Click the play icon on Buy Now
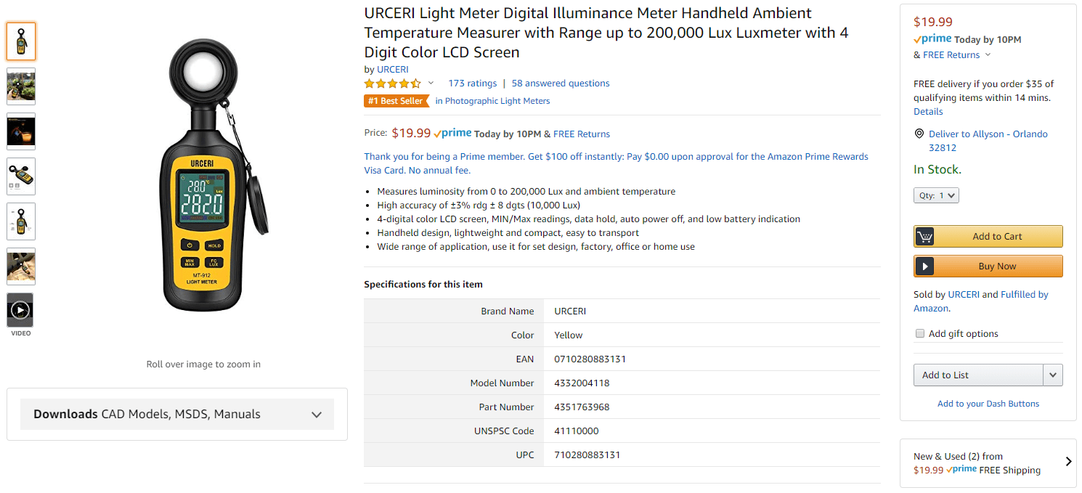 (x=924, y=266)
